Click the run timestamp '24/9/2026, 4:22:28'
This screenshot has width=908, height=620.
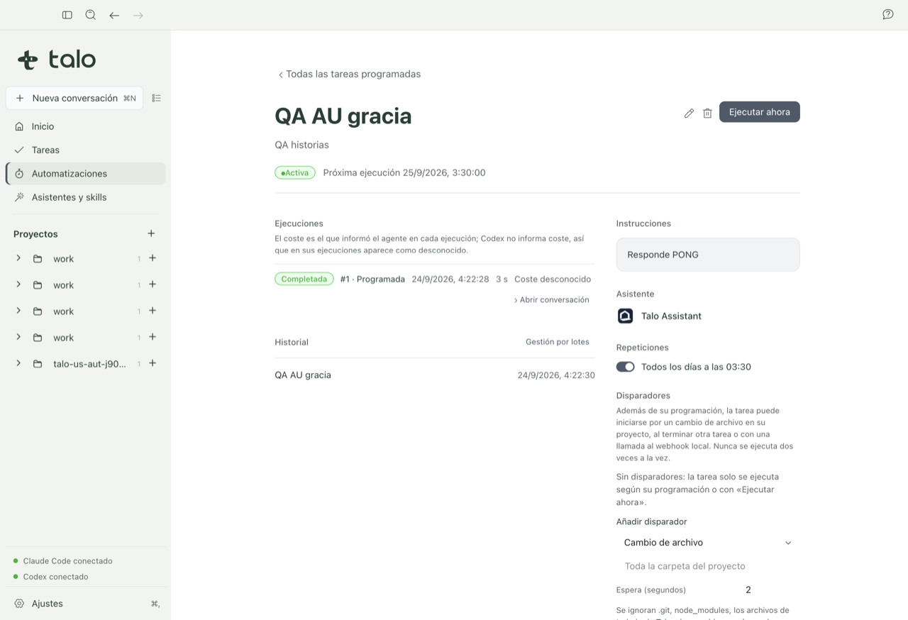pyautogui.click(x=450, y=279)
